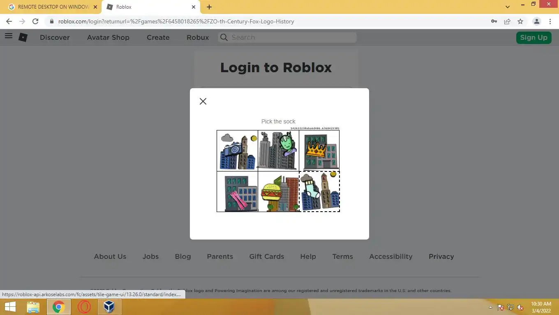Open the Create page
This screenshot has width=559, height=315.
pos(158,37)
